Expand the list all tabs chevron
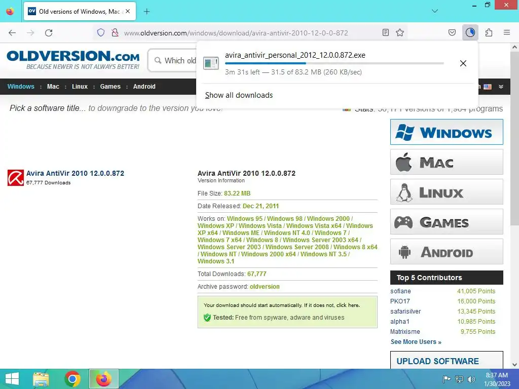The image size is (519, 389). tap(435, 11)
